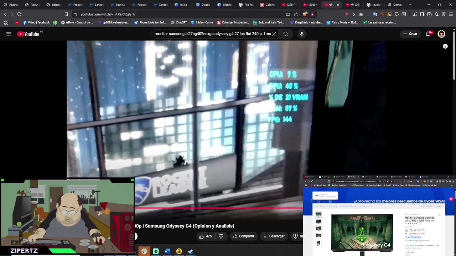456x256 pixels.
Task: Open Video | Facebook bookmark
Action: pos(36,22)
